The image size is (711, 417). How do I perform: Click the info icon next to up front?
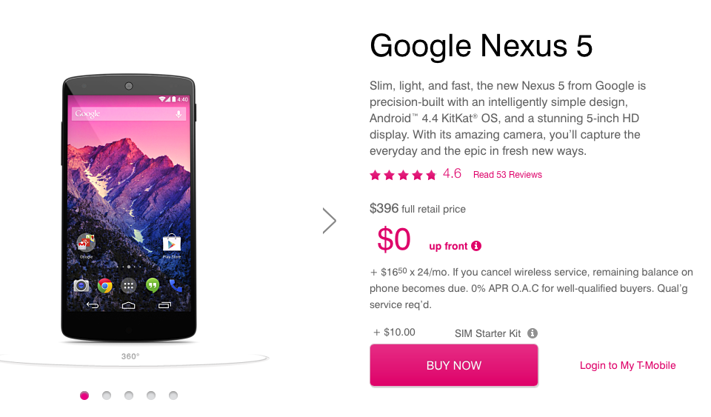[476, 246]
